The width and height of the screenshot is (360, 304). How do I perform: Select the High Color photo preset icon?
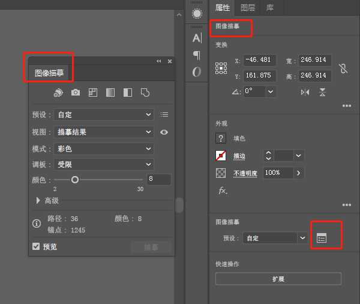coord(76,93)
